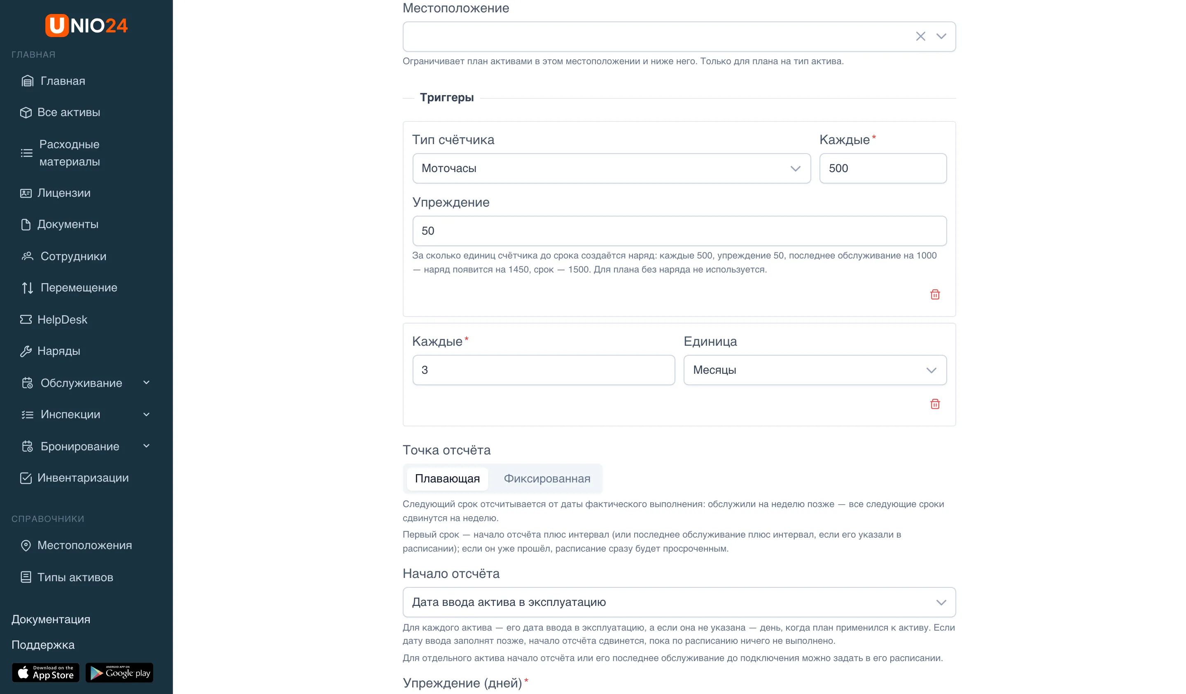The width and height of the screenshot is (1186, 694).
Task: Clear the Местоположение field with X
Action: (920, 36)
